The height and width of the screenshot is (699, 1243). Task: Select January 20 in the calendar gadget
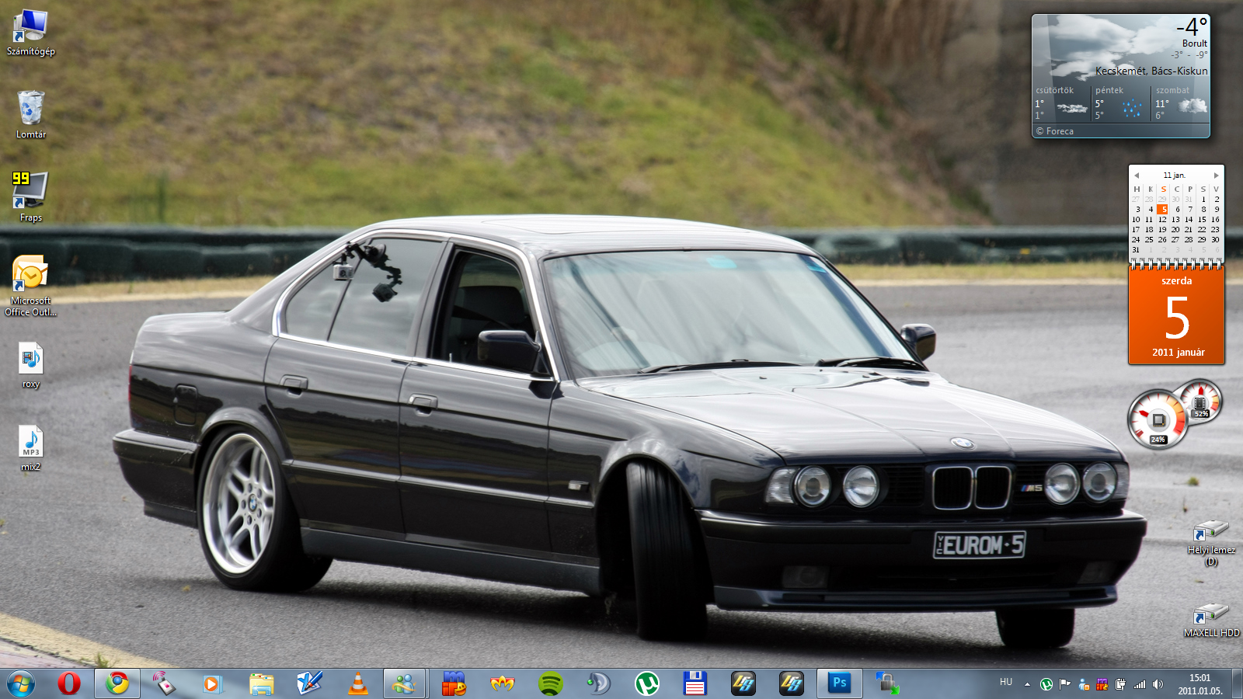coord(1175,230)
